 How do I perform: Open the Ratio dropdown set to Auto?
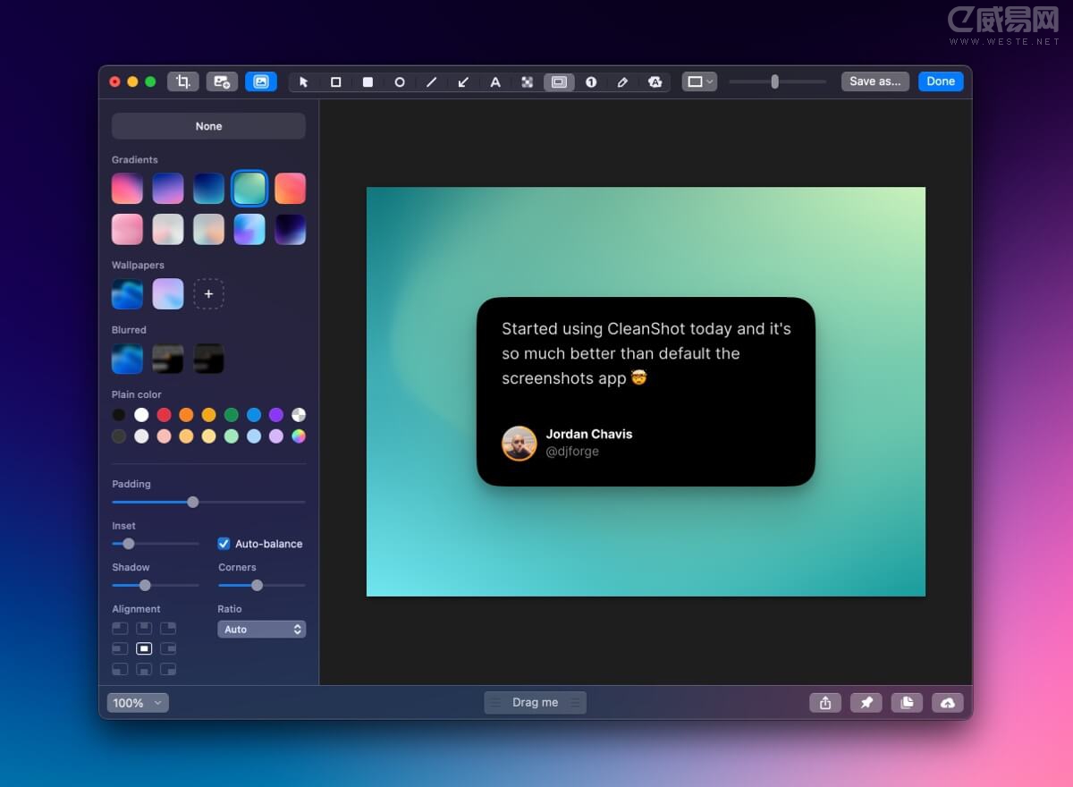(261, 630)
